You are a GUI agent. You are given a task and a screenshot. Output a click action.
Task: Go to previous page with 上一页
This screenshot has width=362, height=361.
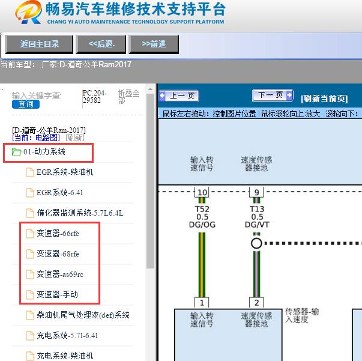[x=179, y=96]
